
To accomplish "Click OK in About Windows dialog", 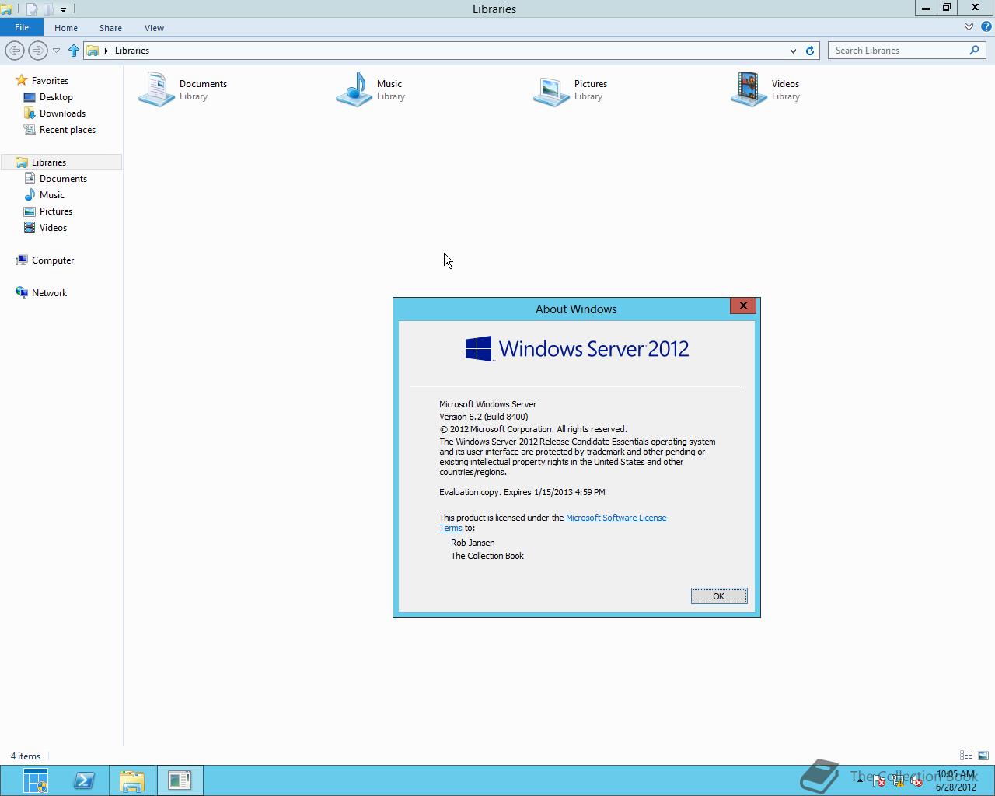I will point(719,596).
